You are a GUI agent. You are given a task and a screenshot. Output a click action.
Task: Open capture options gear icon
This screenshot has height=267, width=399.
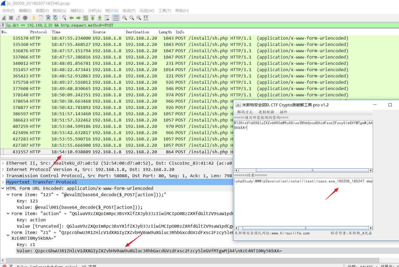[x=25, y=18]
